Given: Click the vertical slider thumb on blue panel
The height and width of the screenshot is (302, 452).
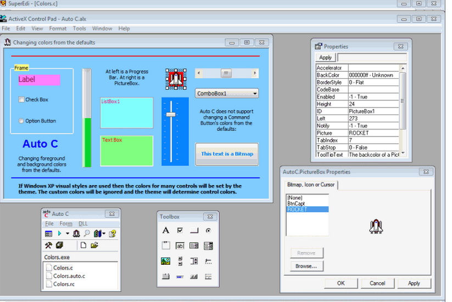Looking at the screenshot, I should (x=171, y=114).
